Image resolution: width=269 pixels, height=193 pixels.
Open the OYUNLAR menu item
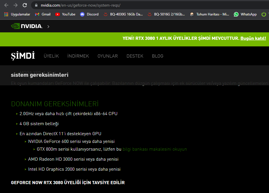[x=108, y=56]
